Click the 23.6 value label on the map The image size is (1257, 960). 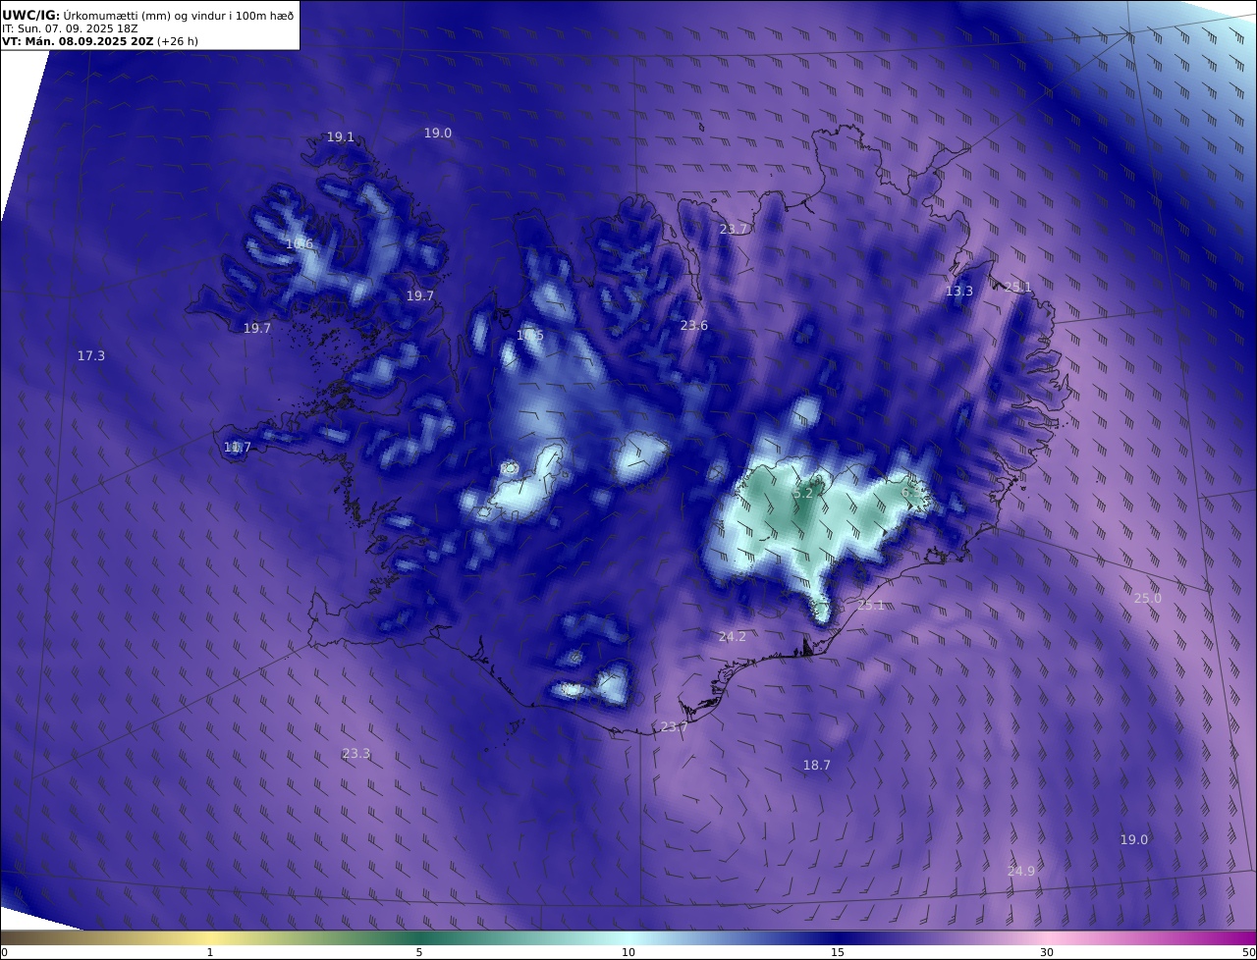click(694, 325)
